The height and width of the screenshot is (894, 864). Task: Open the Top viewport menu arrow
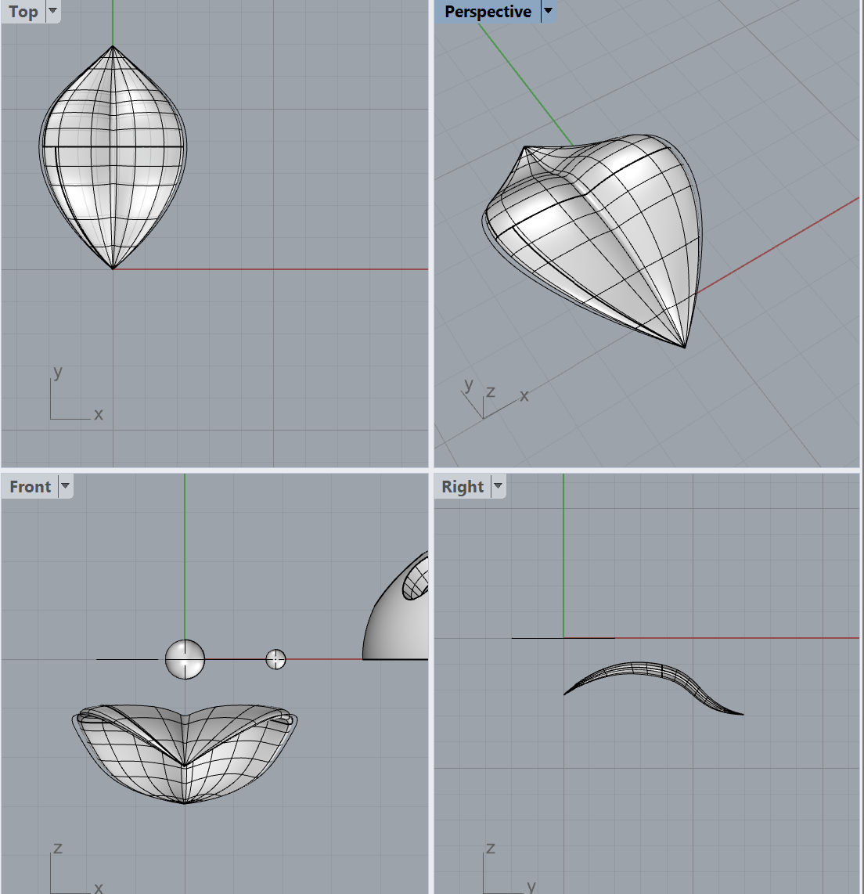pyautogui.click(x=53, y=10)
